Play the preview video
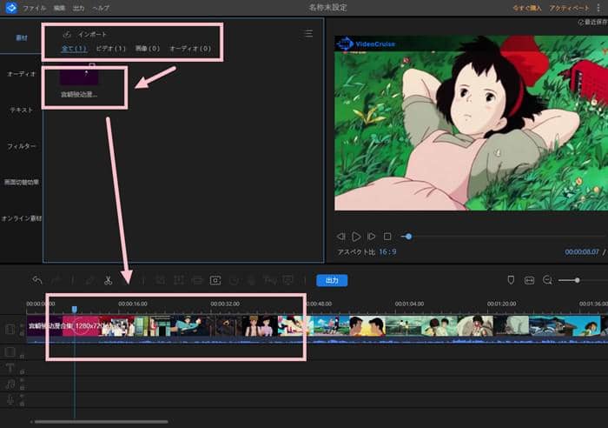 pos(356,236)
